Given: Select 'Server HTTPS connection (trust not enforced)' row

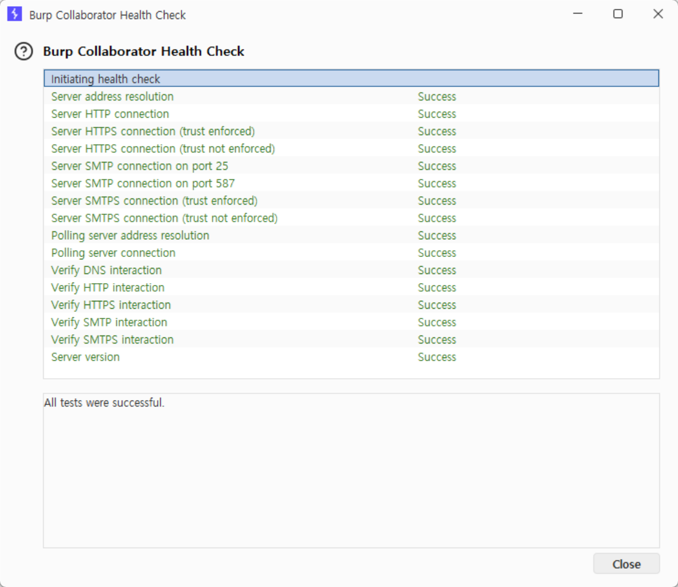Looking at the screenshot, I should click(351, 148).
